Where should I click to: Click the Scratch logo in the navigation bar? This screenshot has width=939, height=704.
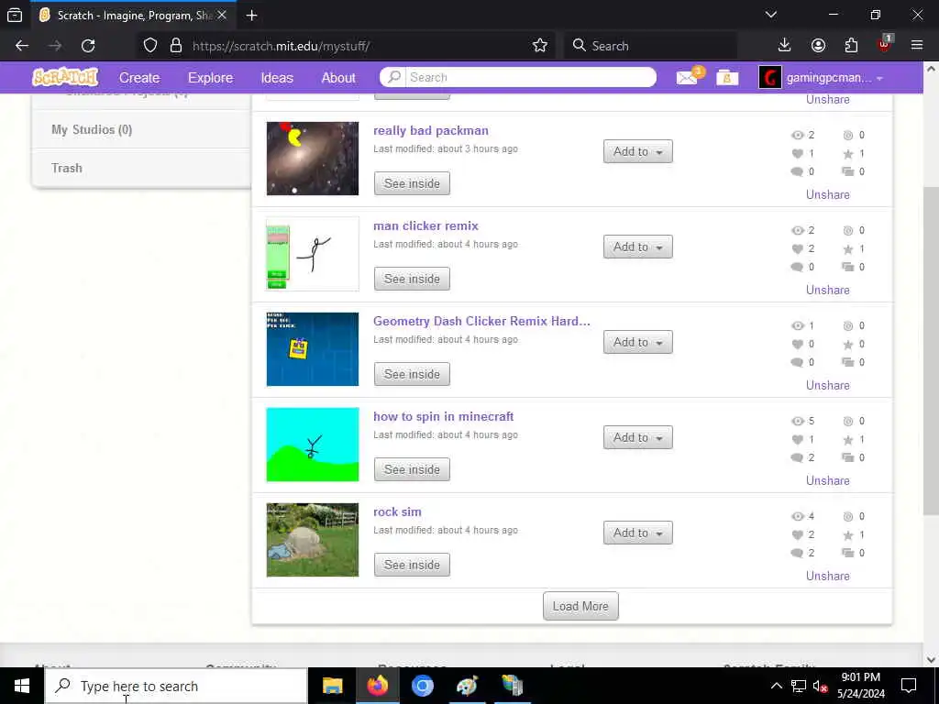pos(65,77)
